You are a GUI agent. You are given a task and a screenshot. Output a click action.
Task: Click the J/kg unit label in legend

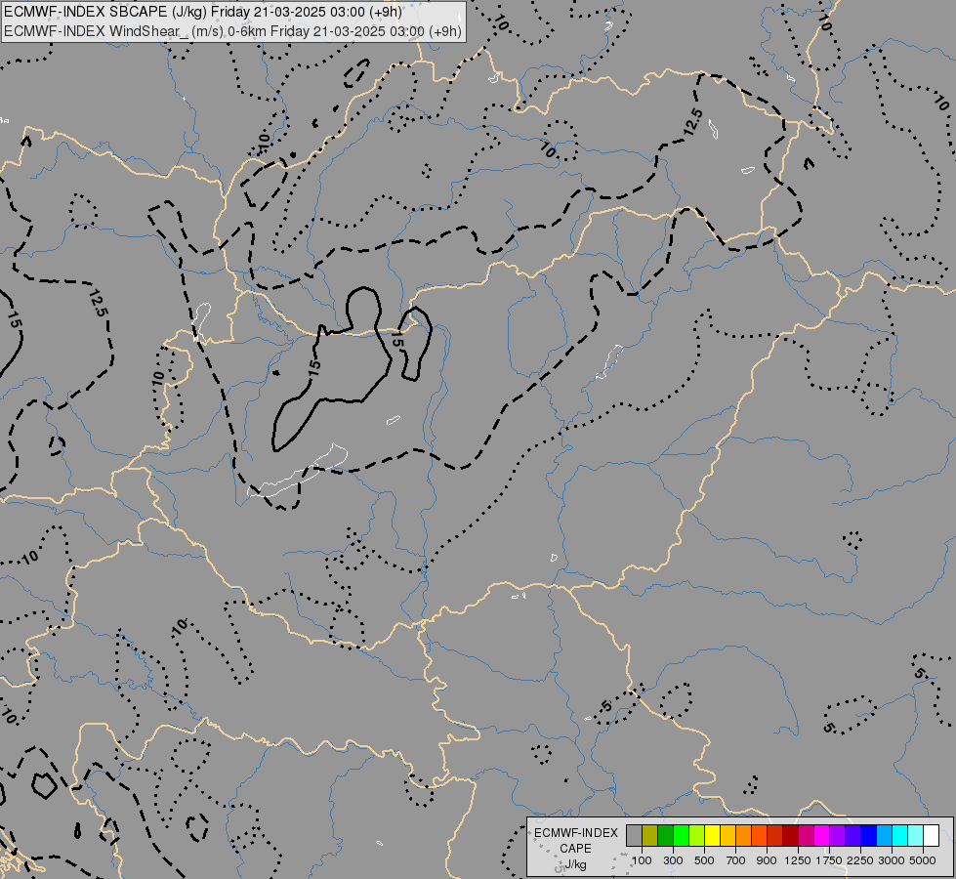pos(575,865)
